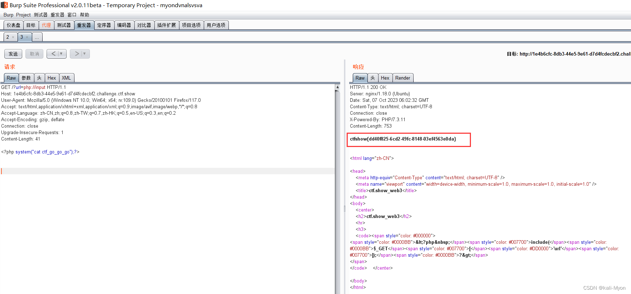631x294 pixels.
Task: Switch to the 目标 tab
Action: [31, 25]
